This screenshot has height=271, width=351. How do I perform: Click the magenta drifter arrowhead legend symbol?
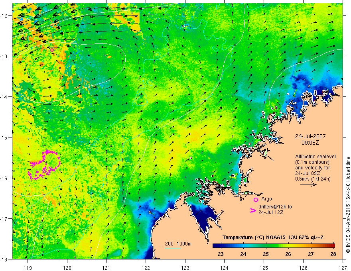click(x=253, y=210)
